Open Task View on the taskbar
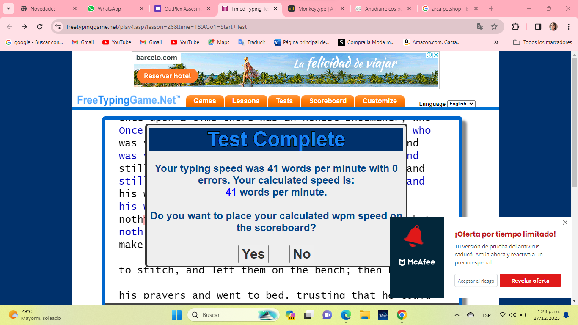This screenshot has height=325, width=578. 309,315
